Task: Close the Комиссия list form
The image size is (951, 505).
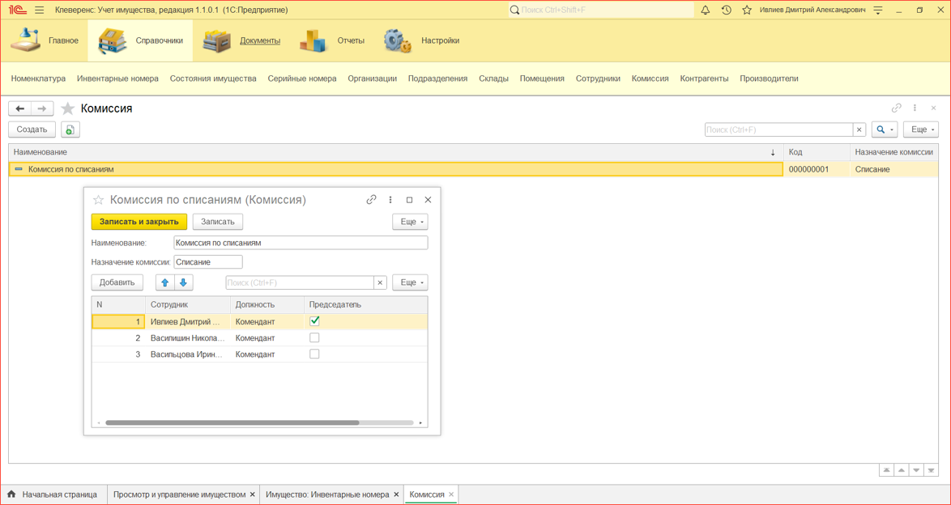Action: coord(933,108)
